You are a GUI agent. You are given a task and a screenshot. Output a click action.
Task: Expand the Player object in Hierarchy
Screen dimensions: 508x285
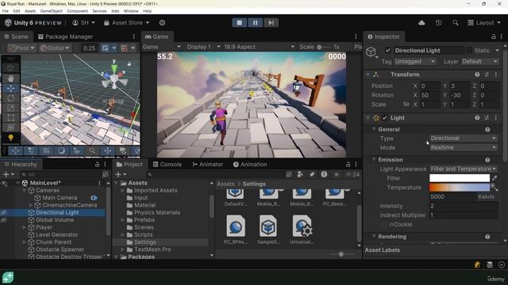coord(25,227)
